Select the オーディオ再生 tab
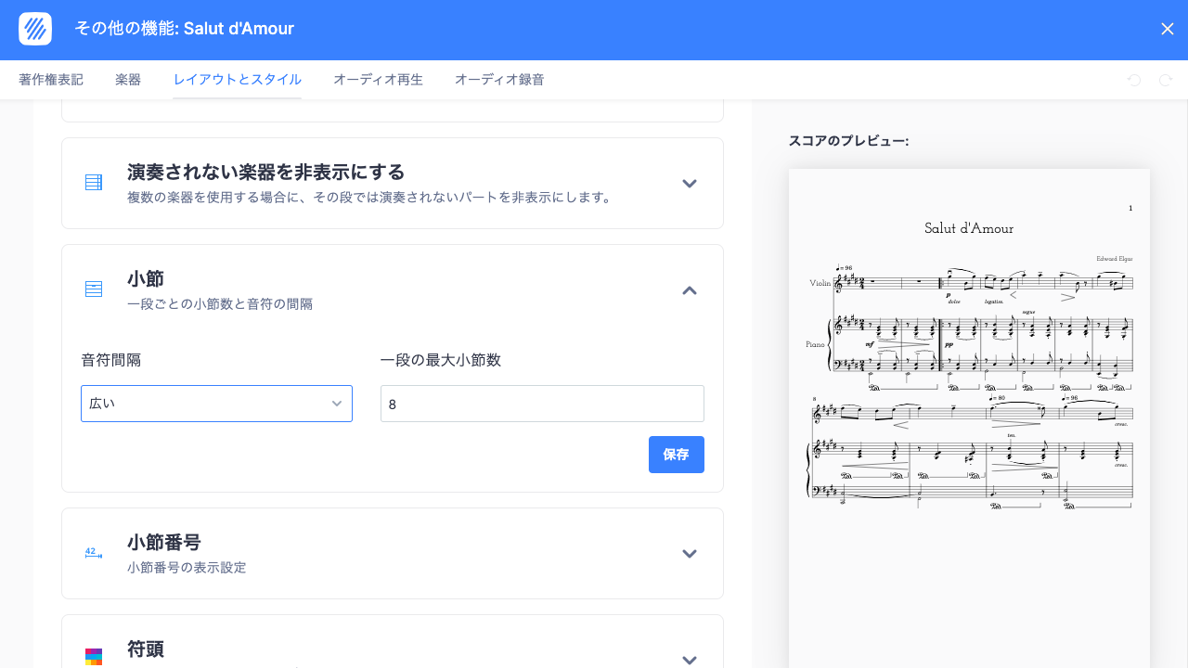The width and height of the screenshot is (1188, 668). pos(378,80)
